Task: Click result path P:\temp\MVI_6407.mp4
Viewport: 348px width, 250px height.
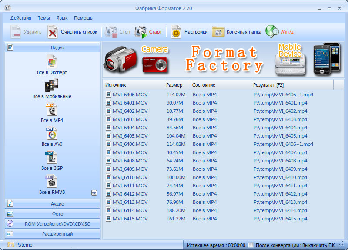Action: tap(280, 152)
